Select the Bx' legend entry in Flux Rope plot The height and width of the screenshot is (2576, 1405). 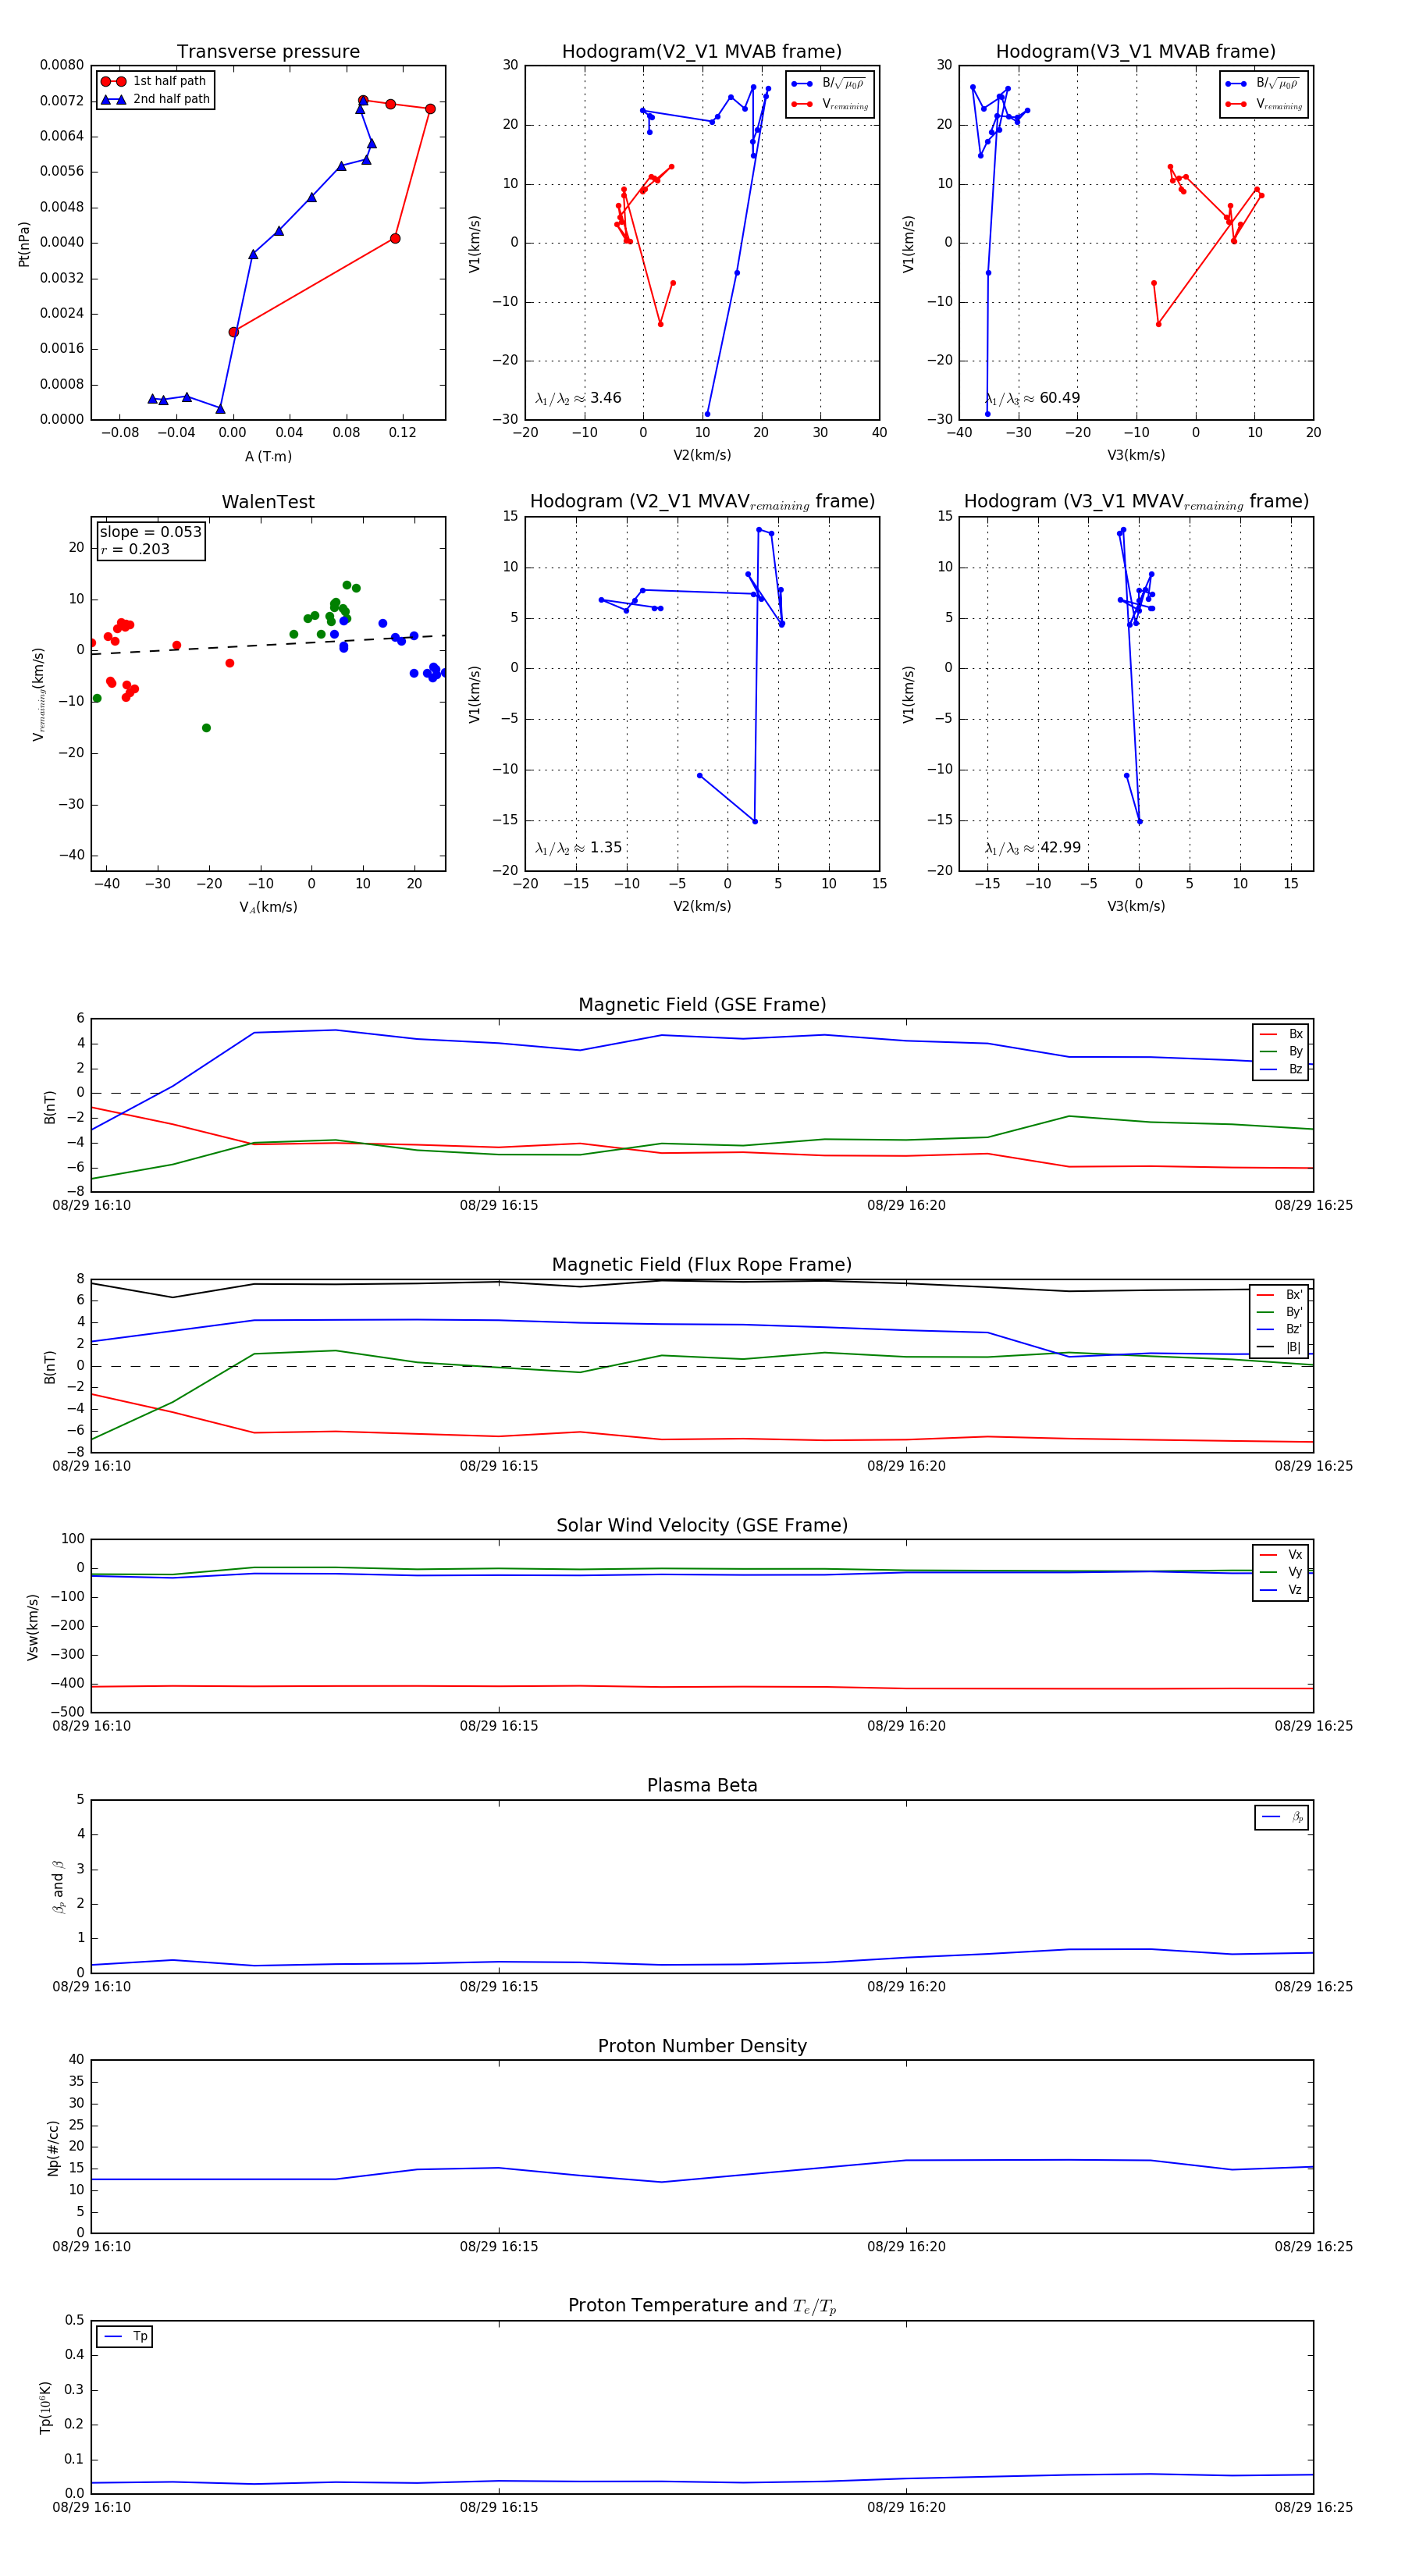(1280, 1295)
